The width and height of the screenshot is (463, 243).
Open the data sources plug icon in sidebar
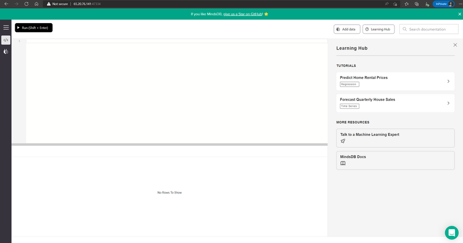6,52
